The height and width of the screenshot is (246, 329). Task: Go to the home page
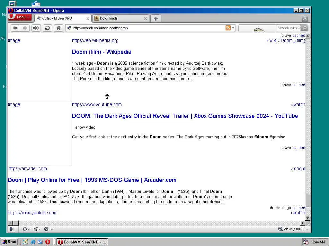[58, 28]
